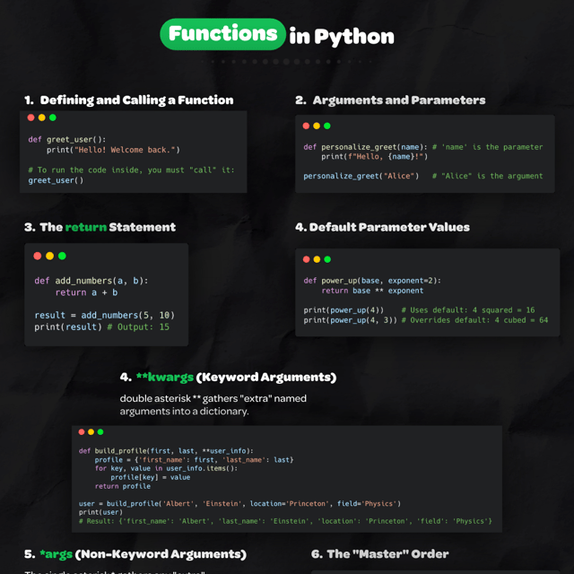Click the "Default Parameter Values" heading
The height and width of the screenshot is (574, 574).
click(383, 228)
